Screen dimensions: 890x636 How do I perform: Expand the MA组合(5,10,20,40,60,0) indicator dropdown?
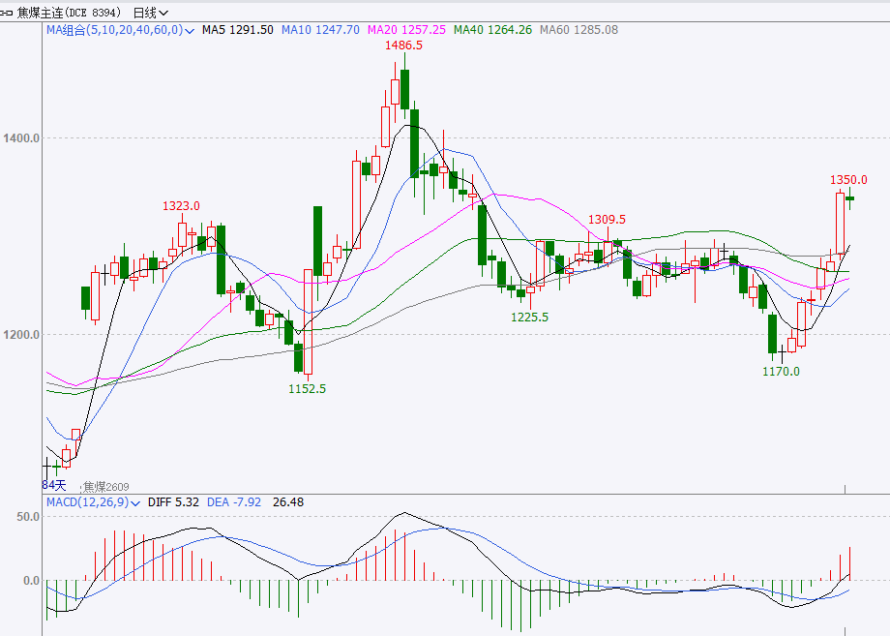point(120,30)
